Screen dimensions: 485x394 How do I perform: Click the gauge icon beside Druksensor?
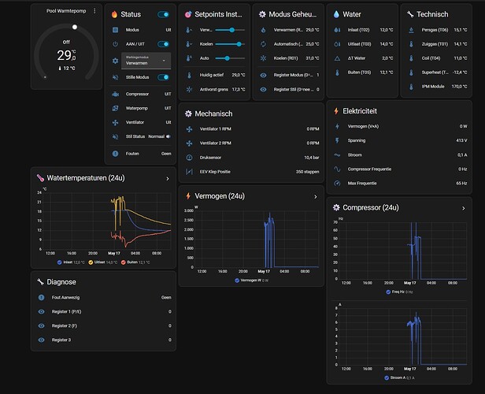189,158
